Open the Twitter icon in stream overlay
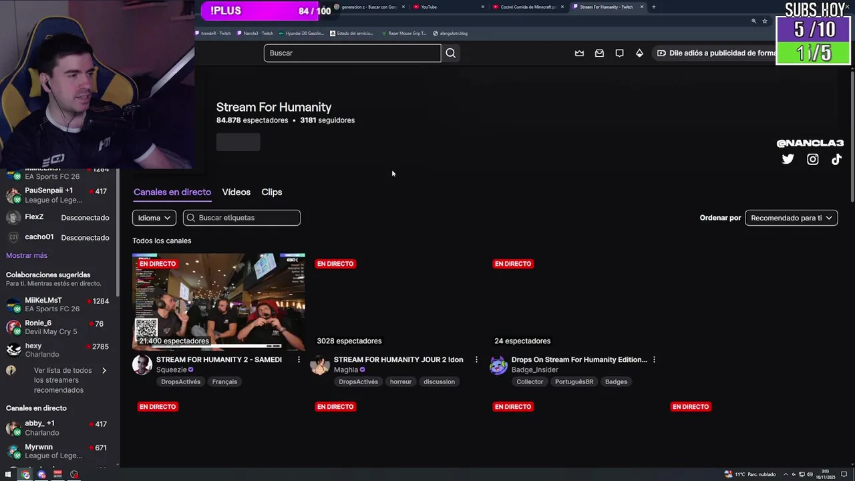This screenshot has height=481, width=855. [788, 159]
